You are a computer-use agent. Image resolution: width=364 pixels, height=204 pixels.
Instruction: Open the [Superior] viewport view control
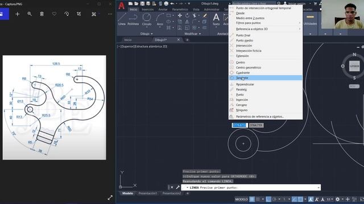[x=128, y=46]
